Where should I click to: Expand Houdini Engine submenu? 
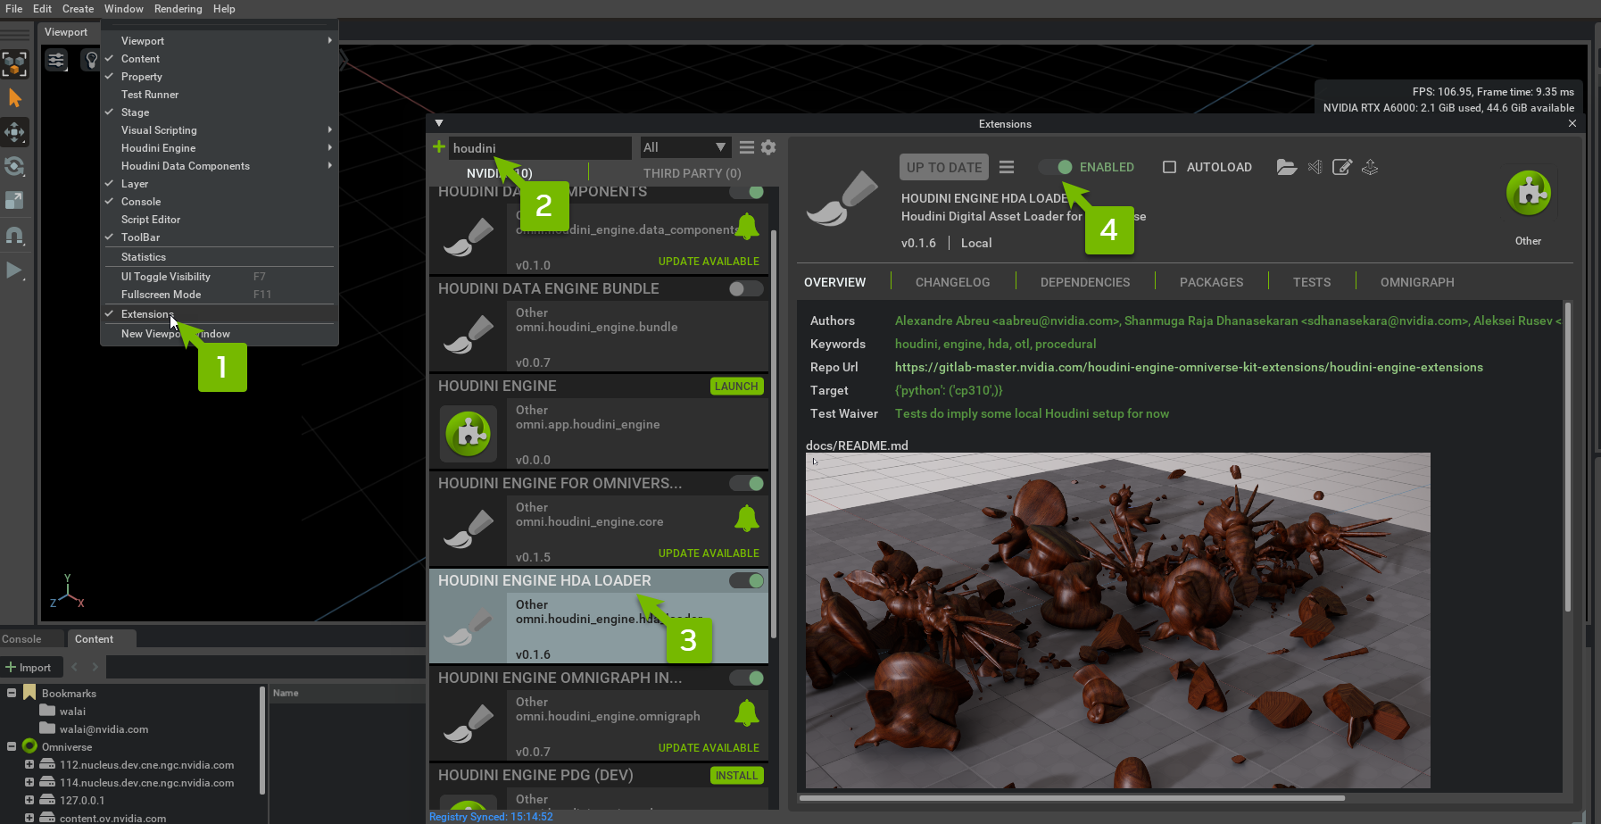point(220,148)
